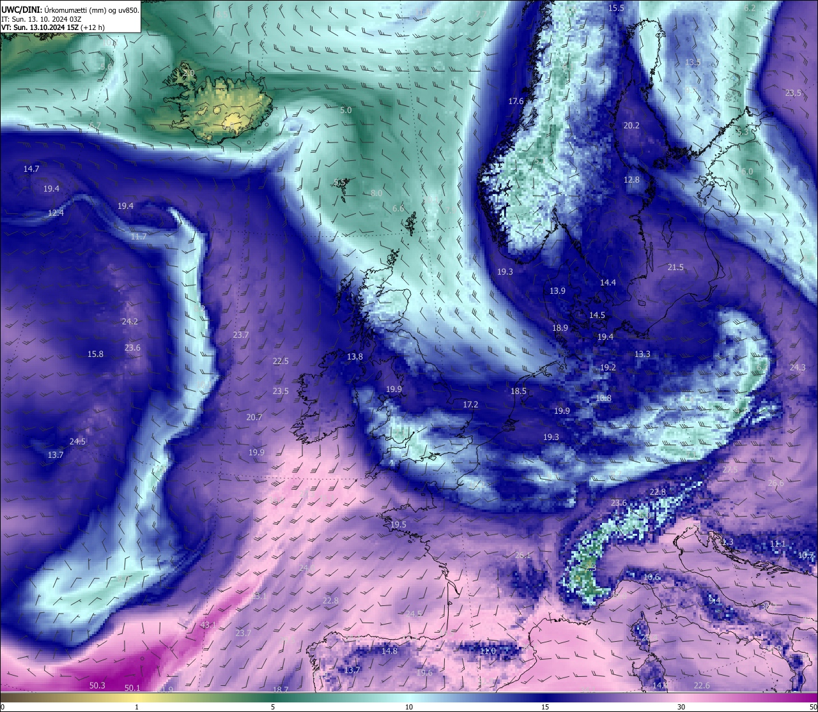Select the 21.5 value label
Image resolution: width=818 pixels, height=712 pixels.
click(675, 268)
